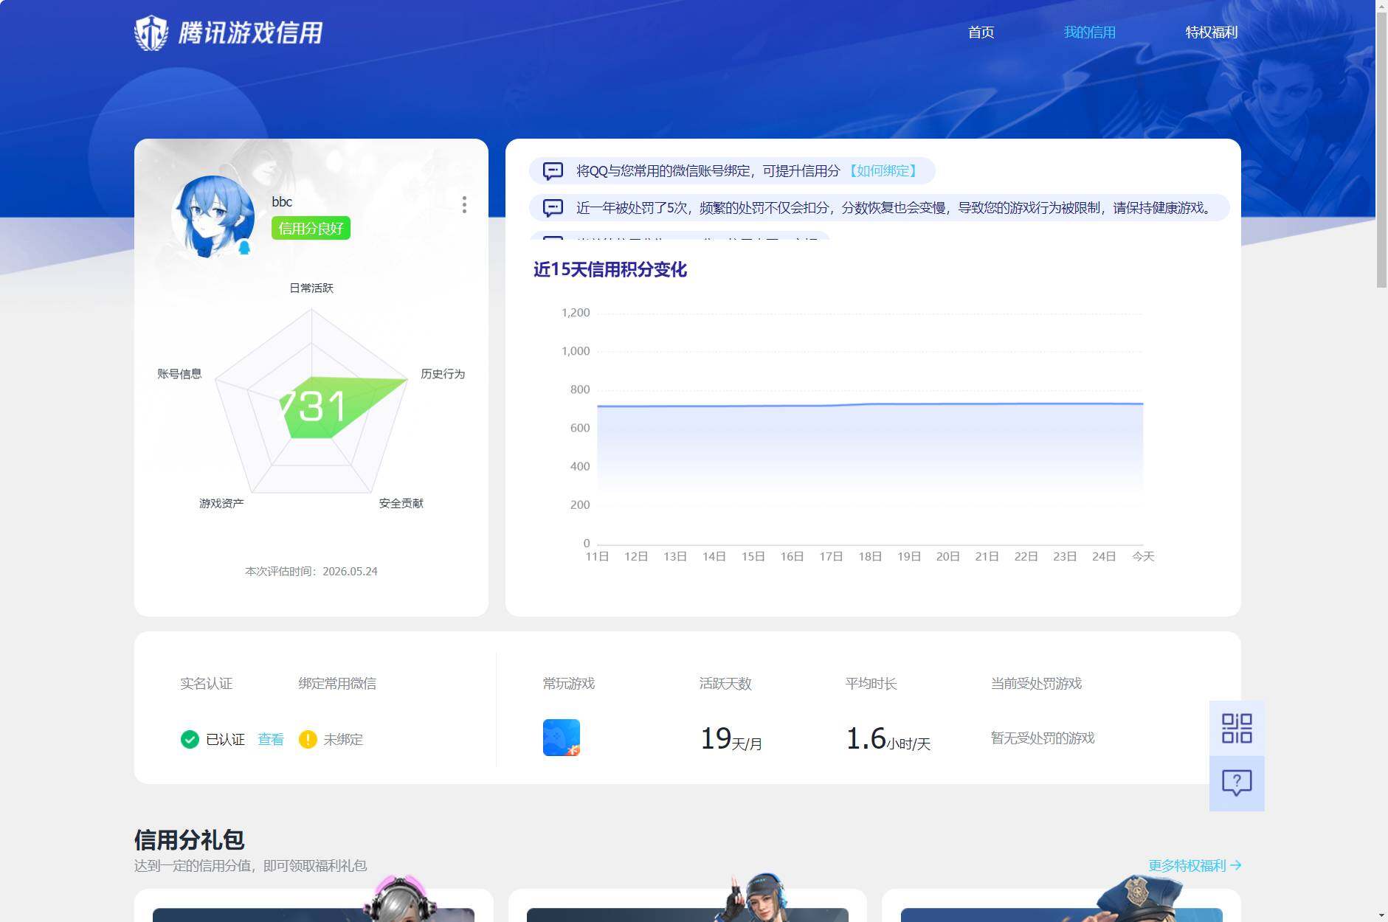Image resolution: width=1388 pixels, height=922 pixels.
Task: Click the scrollbar up arrow
Action: point(1381,6)
